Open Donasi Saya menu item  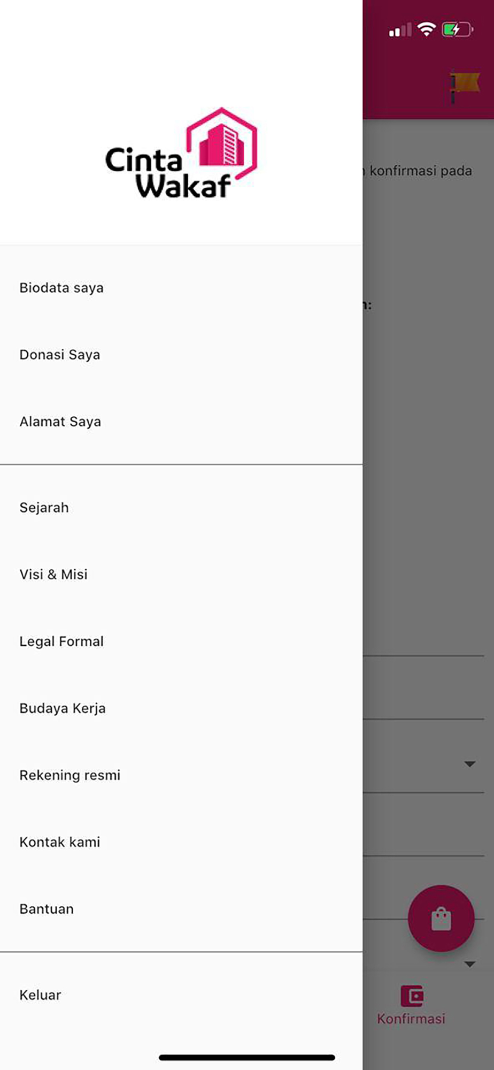click(x=181, y=355)
